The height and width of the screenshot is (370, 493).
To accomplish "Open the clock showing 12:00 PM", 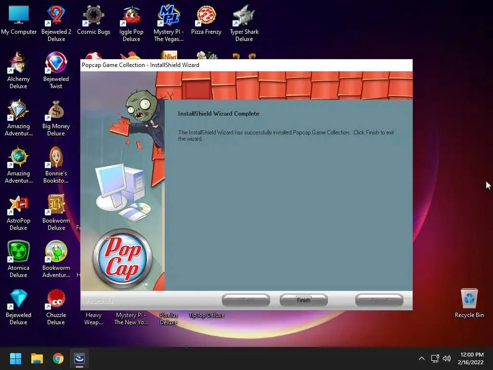I will pyautogui.click(x=471, y=358).
